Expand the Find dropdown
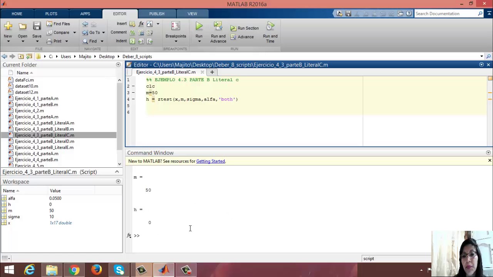The height and width of the screenshot is (277, 493). pos(102,42)
